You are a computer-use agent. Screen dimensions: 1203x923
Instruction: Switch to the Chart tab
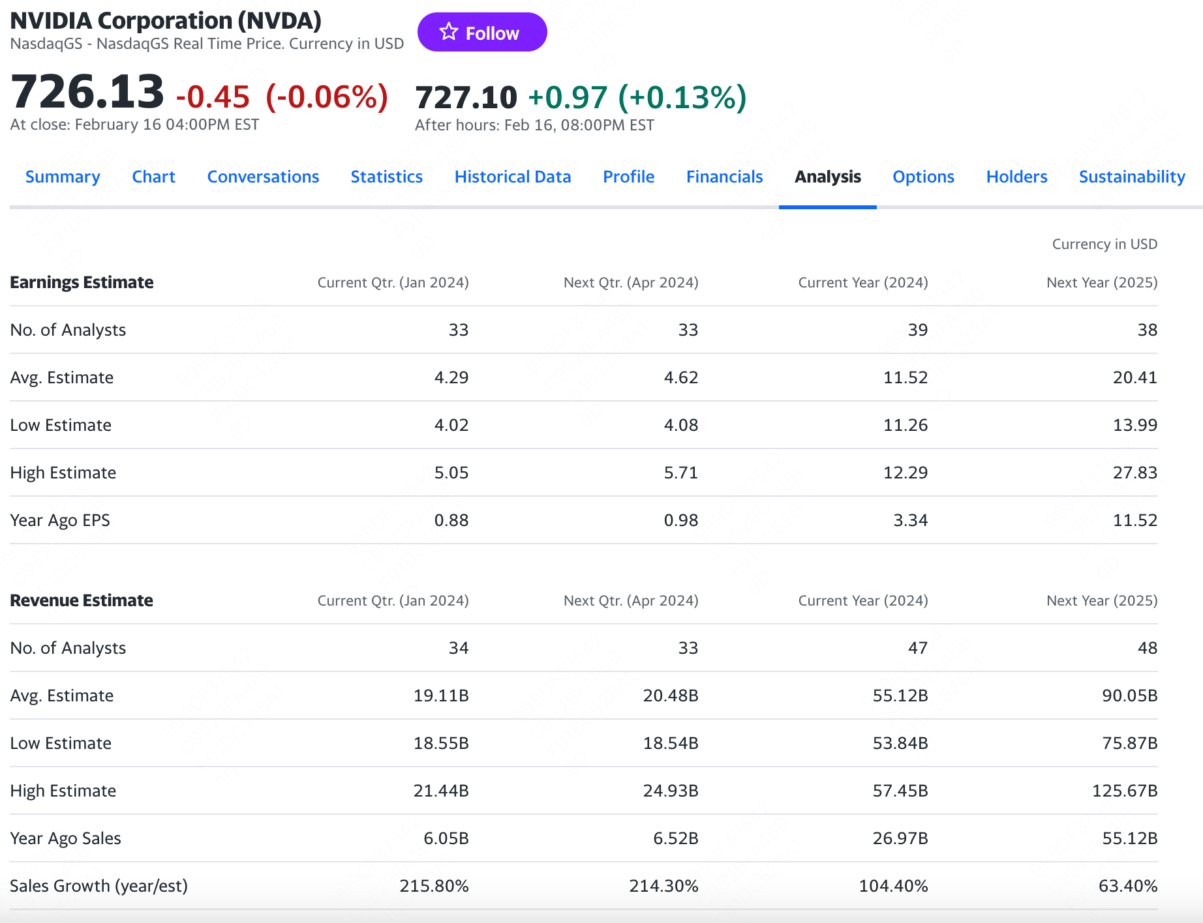pos(153,177)
